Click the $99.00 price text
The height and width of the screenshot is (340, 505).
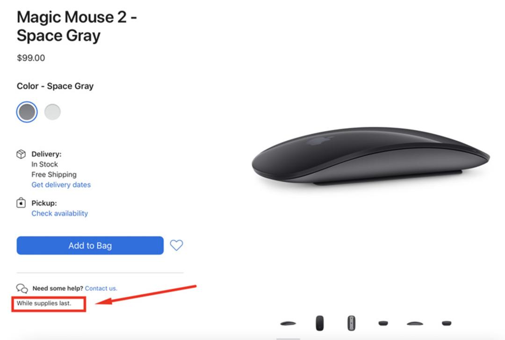tap(31, 58)
